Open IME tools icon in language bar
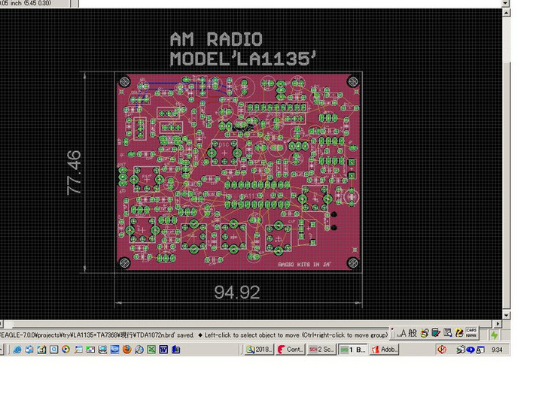 coord(424,333)
